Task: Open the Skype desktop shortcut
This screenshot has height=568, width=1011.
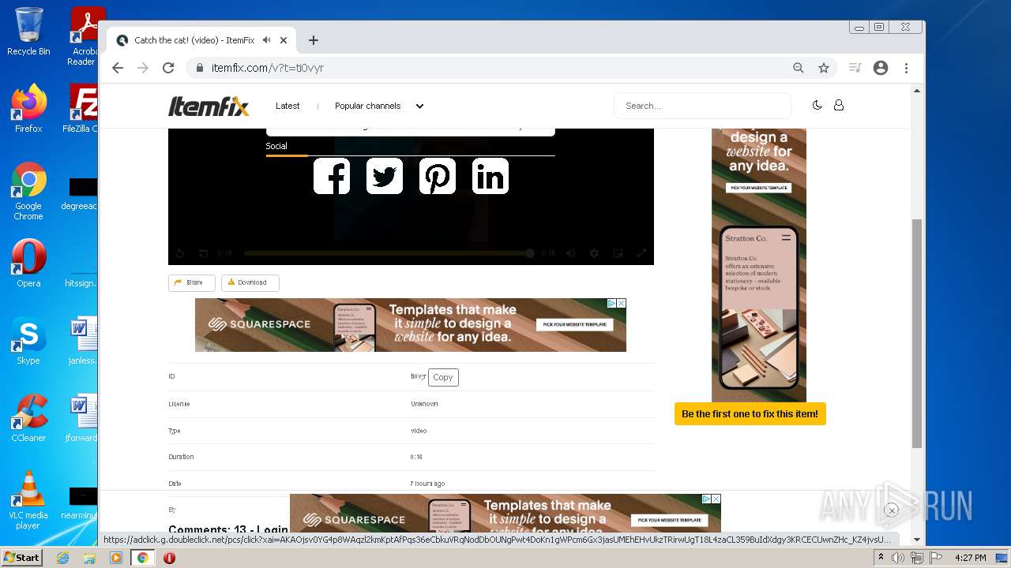Action: (28, 341)
